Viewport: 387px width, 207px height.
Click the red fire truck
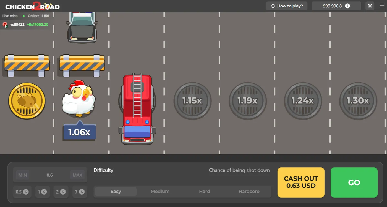[137, 109]
